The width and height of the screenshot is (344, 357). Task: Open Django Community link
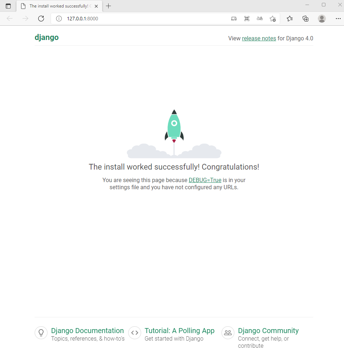[268, 331]
